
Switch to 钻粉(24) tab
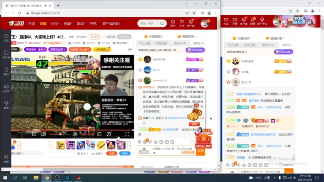pyautogui.click(x=198, y=43)
